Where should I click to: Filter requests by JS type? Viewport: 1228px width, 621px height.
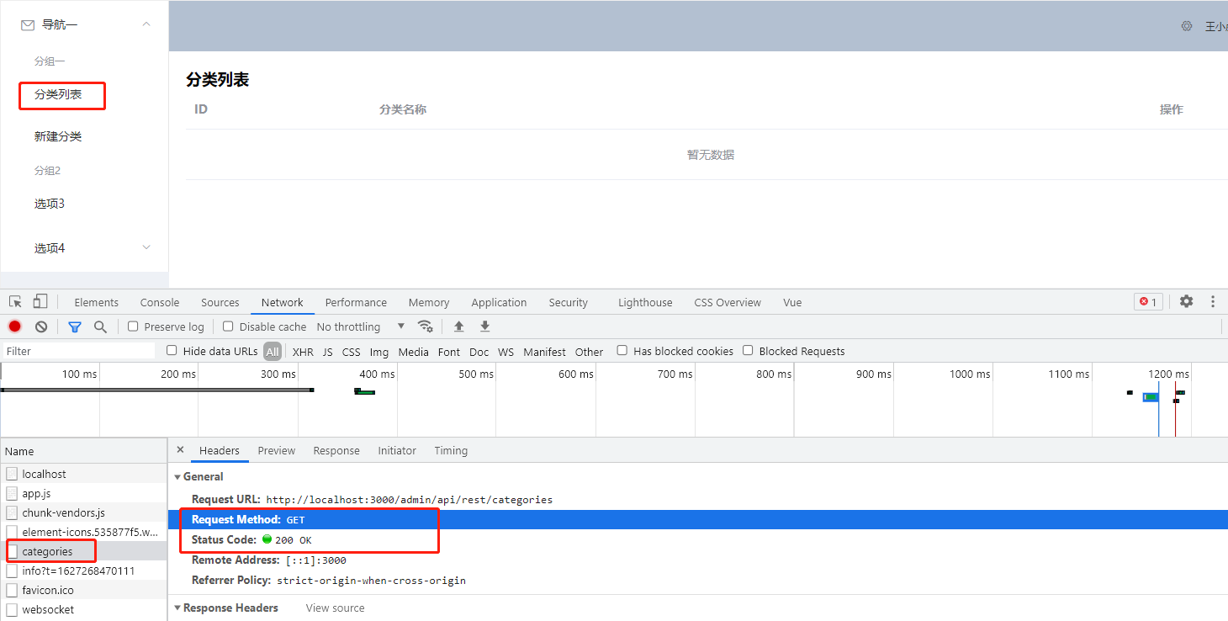click(x=328, y=352)
